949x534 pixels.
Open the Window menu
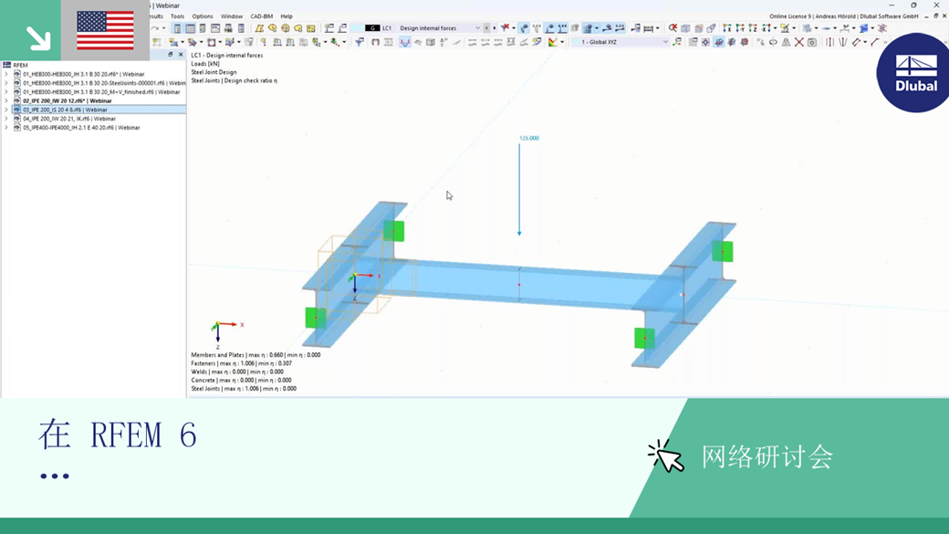pyautogui.click(x=231, y=16)
